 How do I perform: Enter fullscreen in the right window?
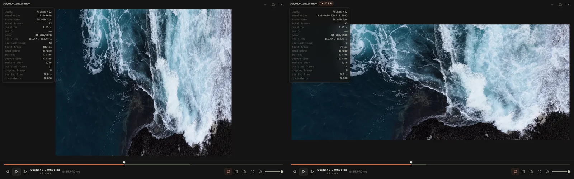[539, 172]
